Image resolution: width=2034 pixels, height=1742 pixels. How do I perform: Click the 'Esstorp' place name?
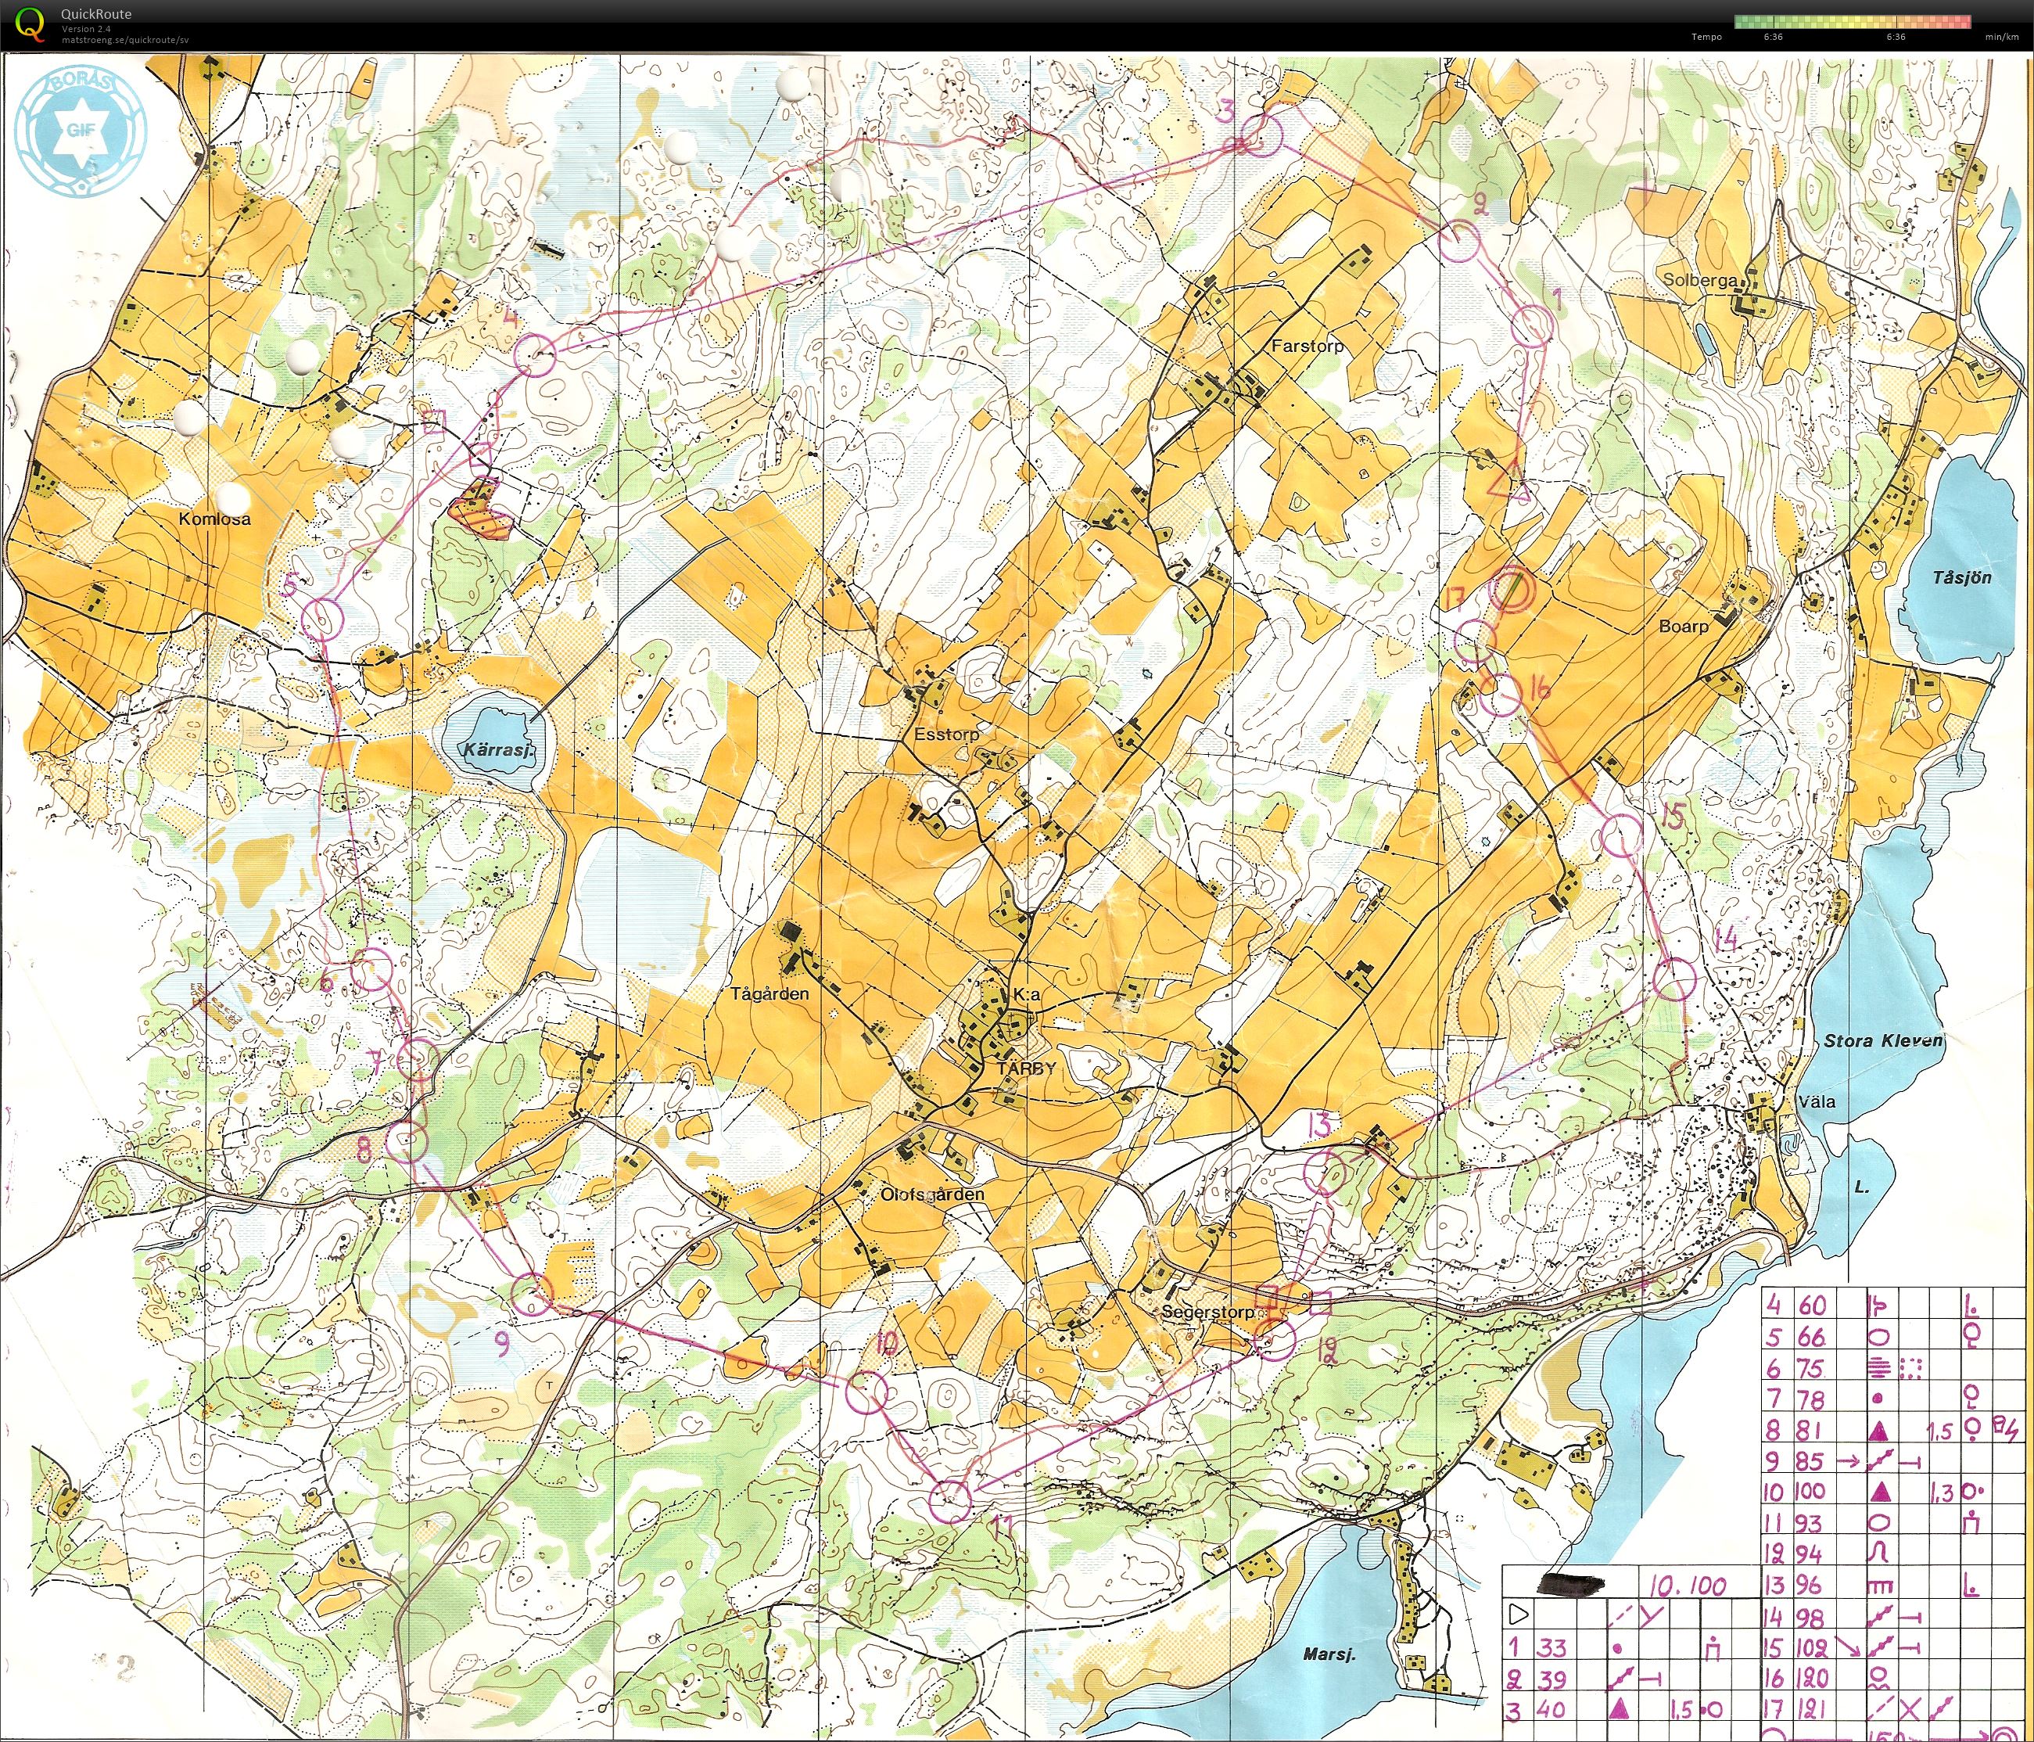click(x=946, y=734)
